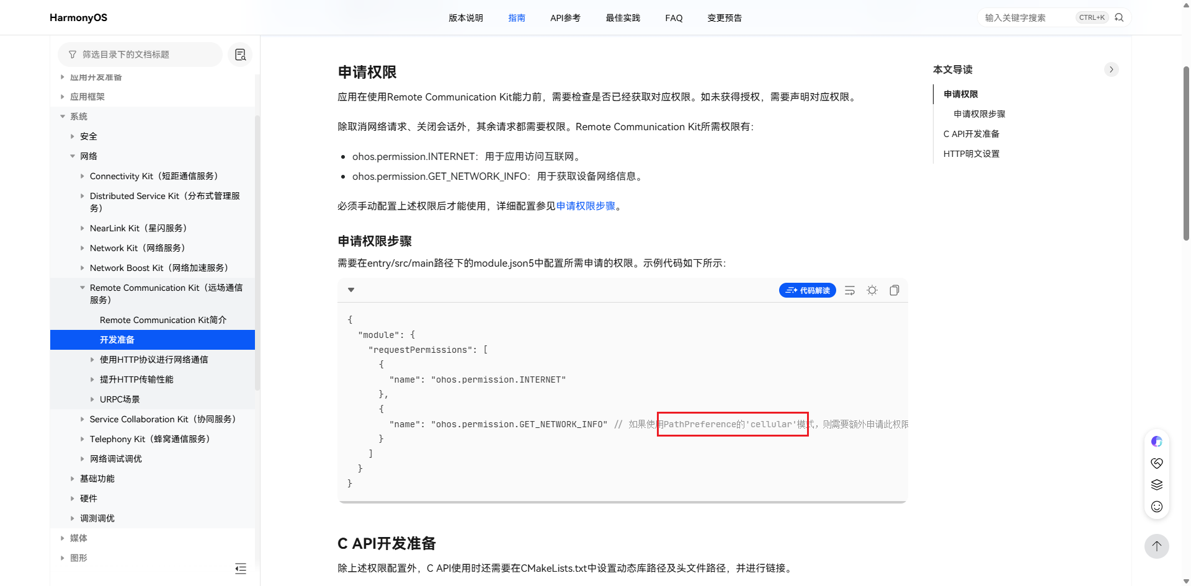The height and width of the screenshot is (586, 1191).
Task: Click the CTRL+K shortcut badge
Action: (x=1092, y=17)
